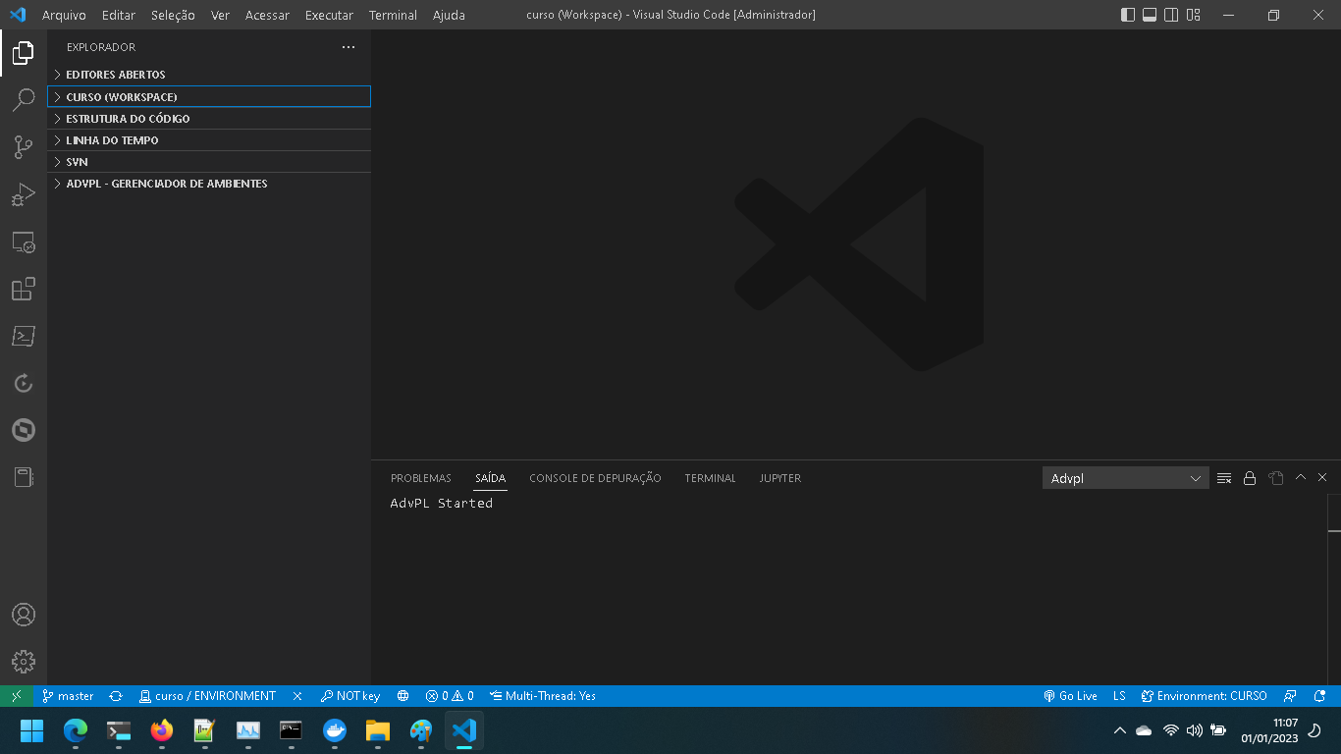Expand the LINHA DO TEMPO section
This screenshot has width=1341, height=754.
point(209,140)
